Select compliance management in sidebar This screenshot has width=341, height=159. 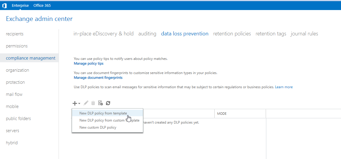pyautogui.click(x=29, y=58)
